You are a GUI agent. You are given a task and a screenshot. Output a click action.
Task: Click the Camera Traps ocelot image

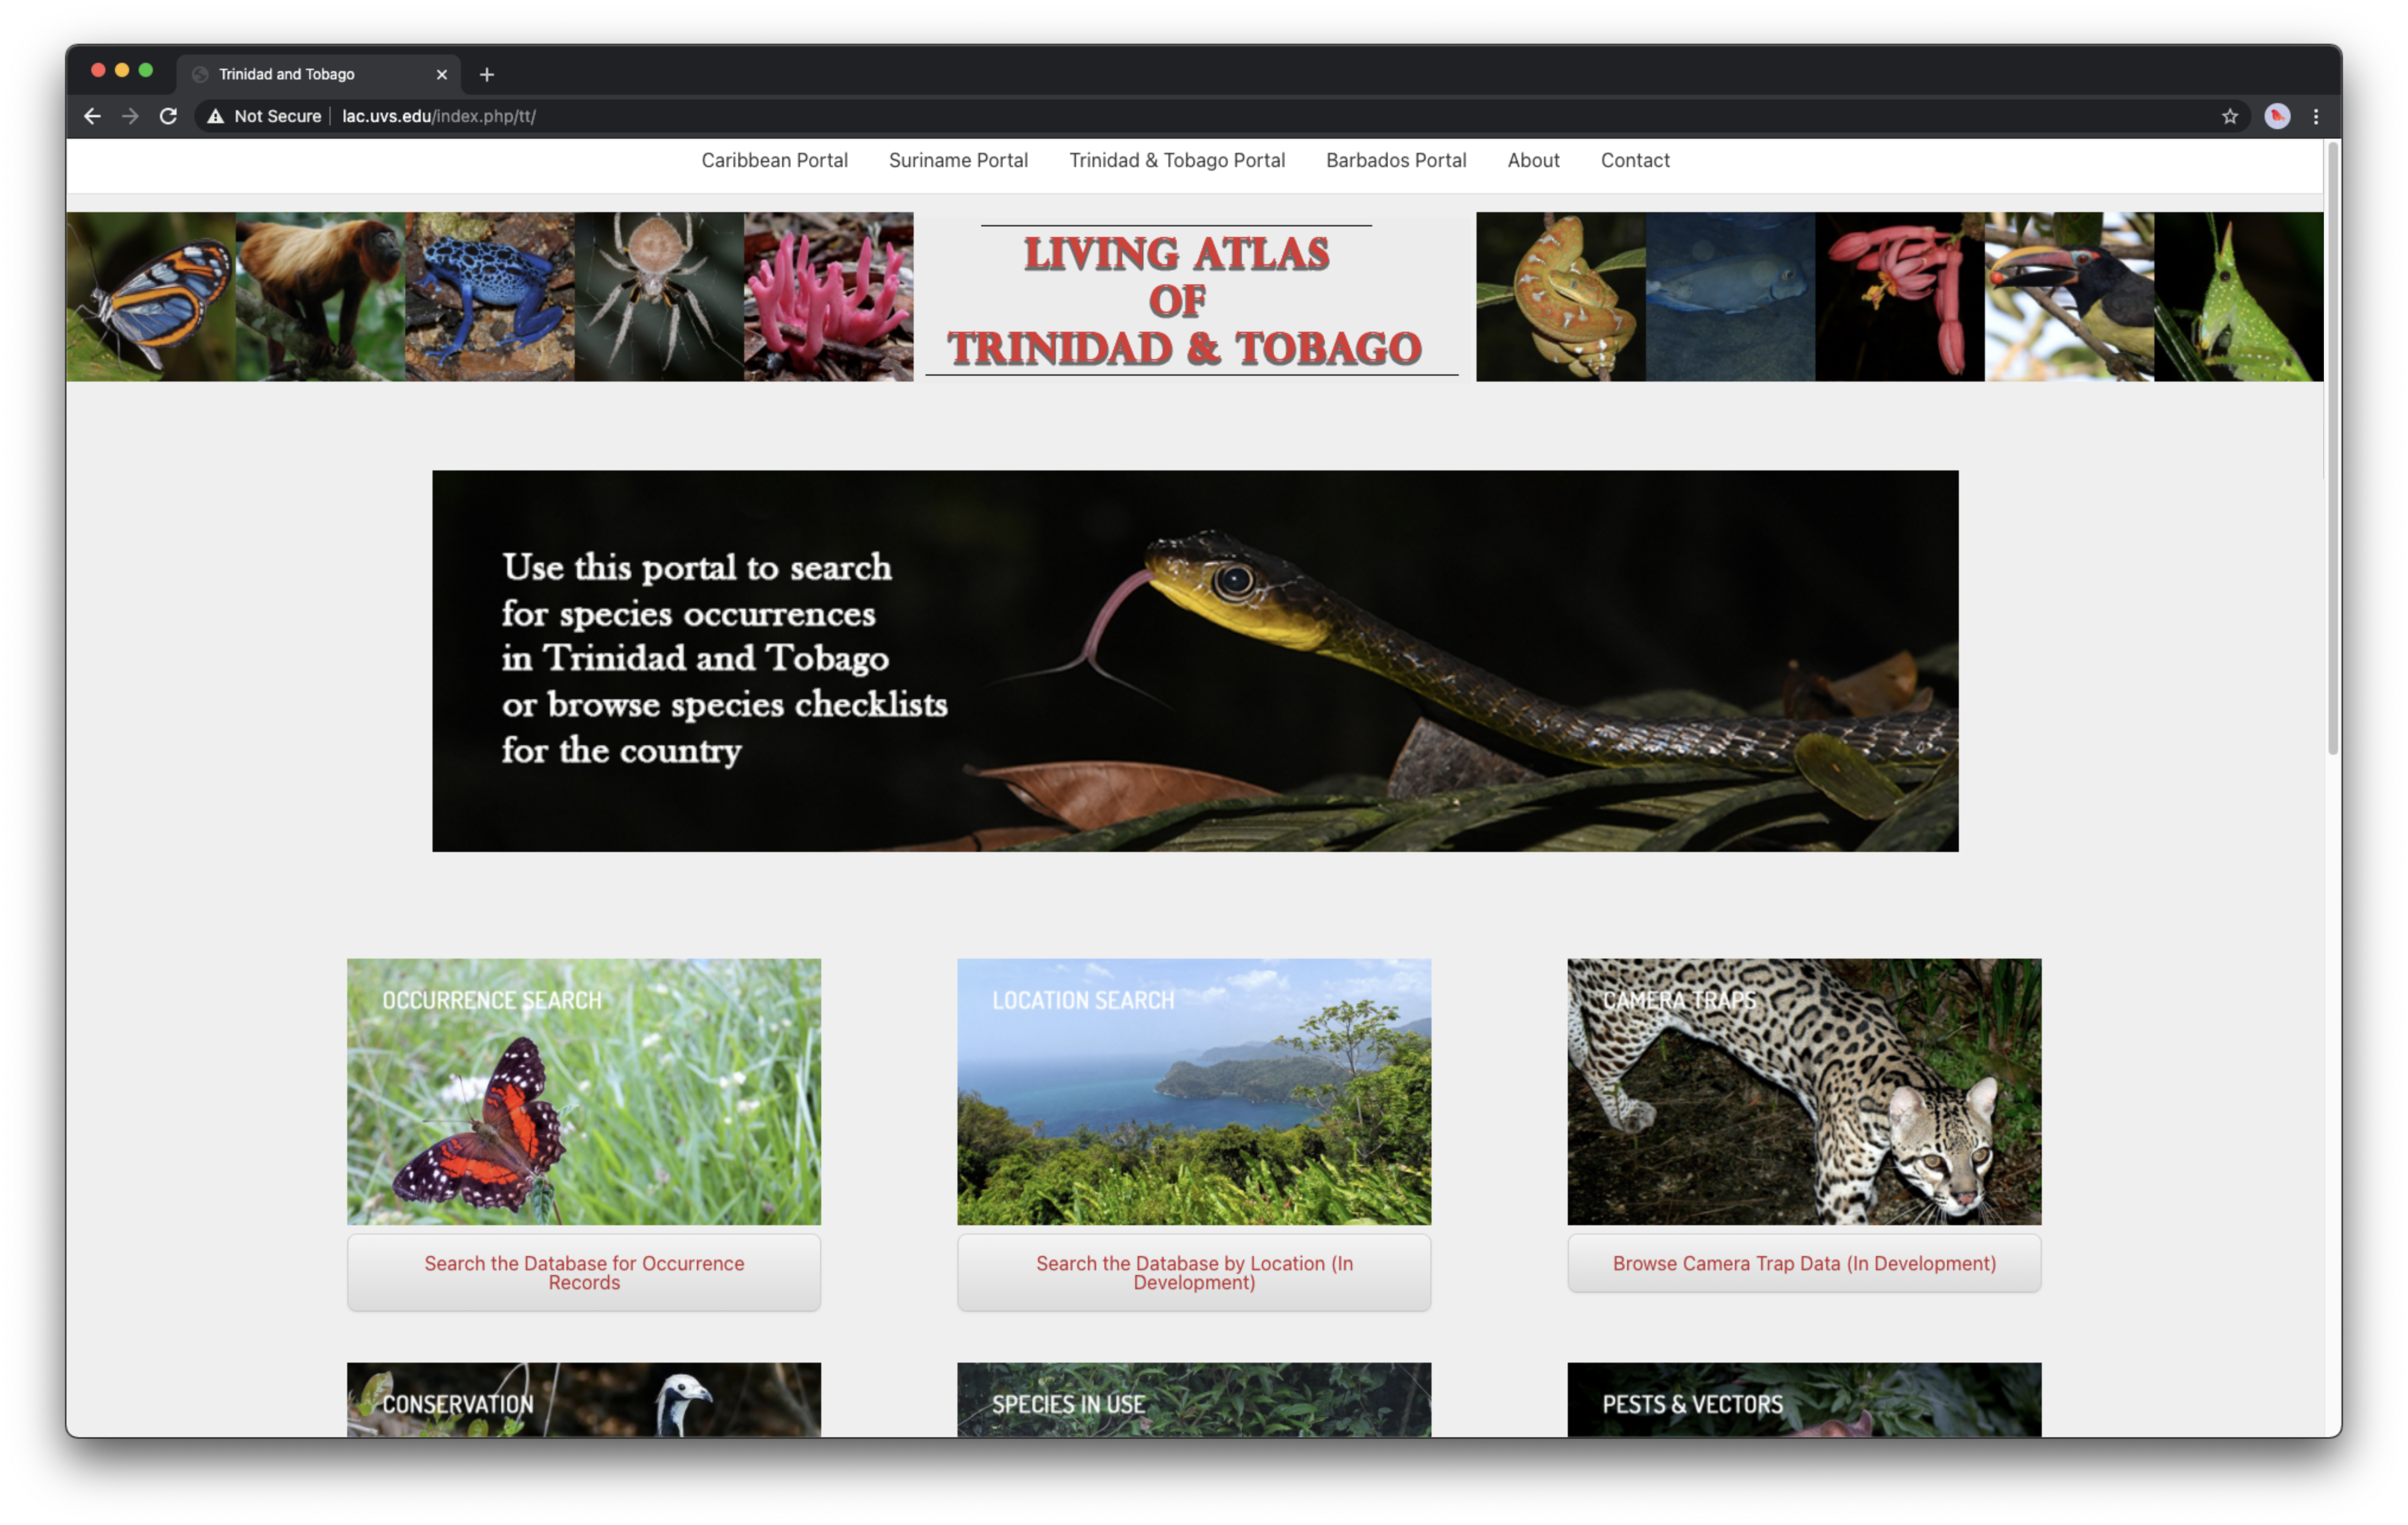point(1803,1092)
